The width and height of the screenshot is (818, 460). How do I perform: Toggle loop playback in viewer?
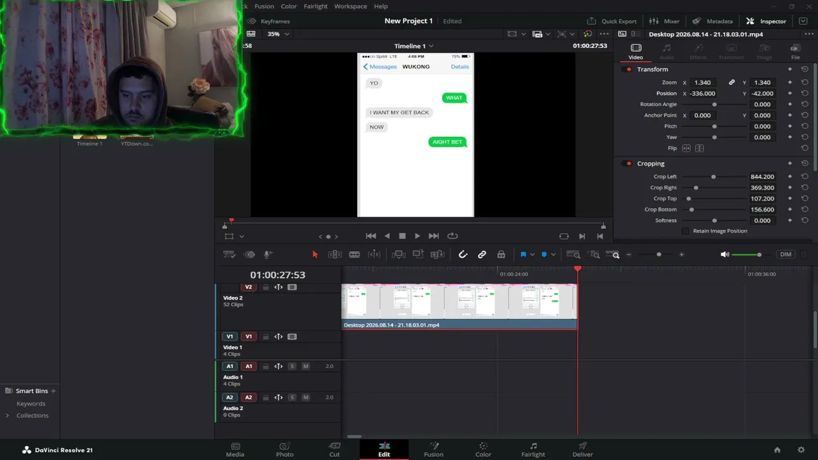click(x=452, y=236)
